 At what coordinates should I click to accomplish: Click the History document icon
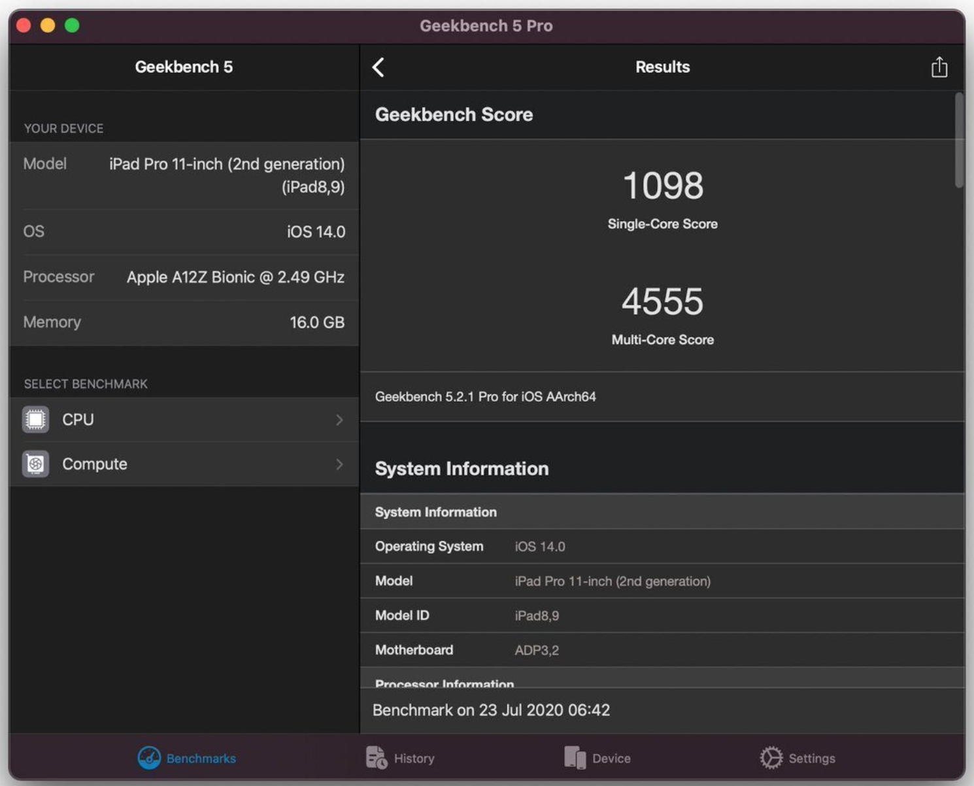(x=376, y=757)
